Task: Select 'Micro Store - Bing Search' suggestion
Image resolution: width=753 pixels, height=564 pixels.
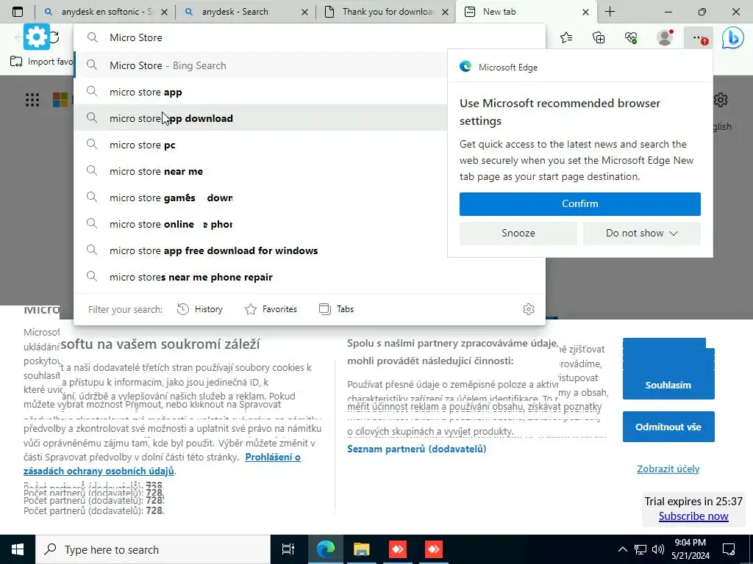Action: point(261,65)
